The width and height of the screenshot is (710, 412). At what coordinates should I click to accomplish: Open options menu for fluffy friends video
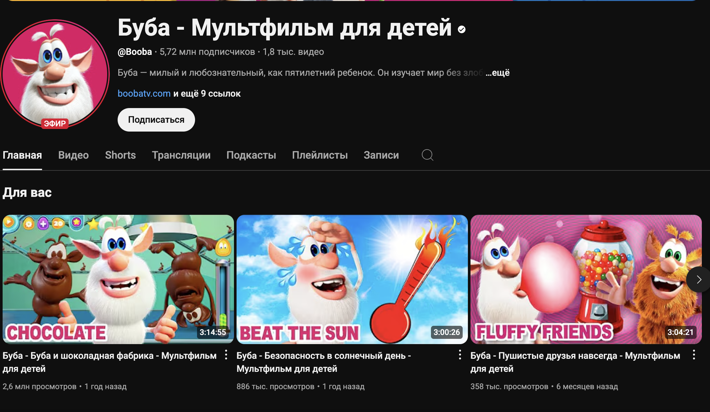(694, 355)
